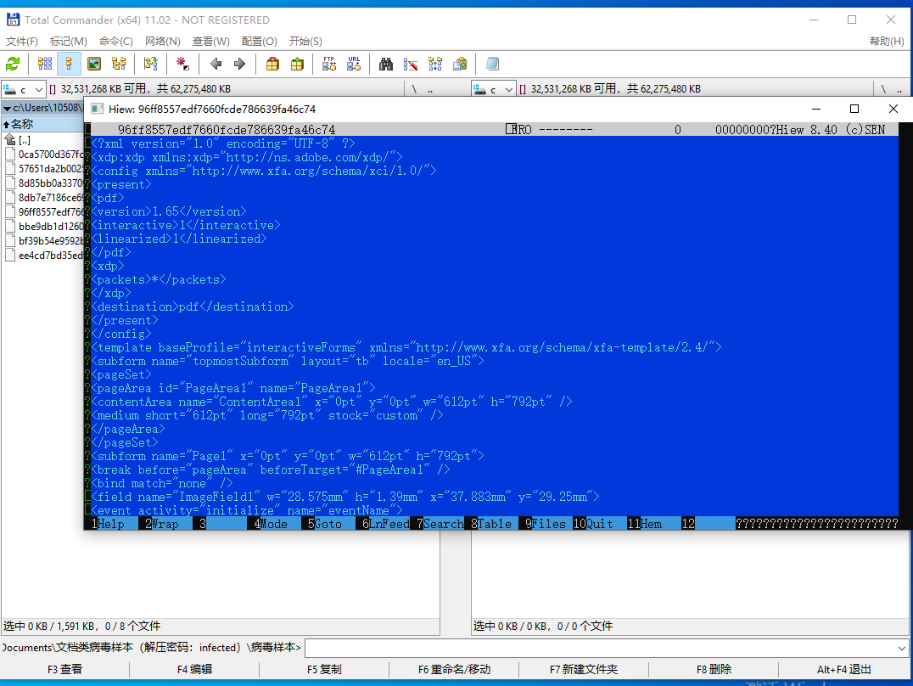Enable thumbnail view from the toolbar
913x686 pixels.
pos(94,65)
